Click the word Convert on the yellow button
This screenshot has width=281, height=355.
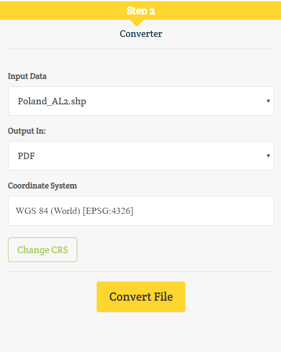click(x=130, y=297)
